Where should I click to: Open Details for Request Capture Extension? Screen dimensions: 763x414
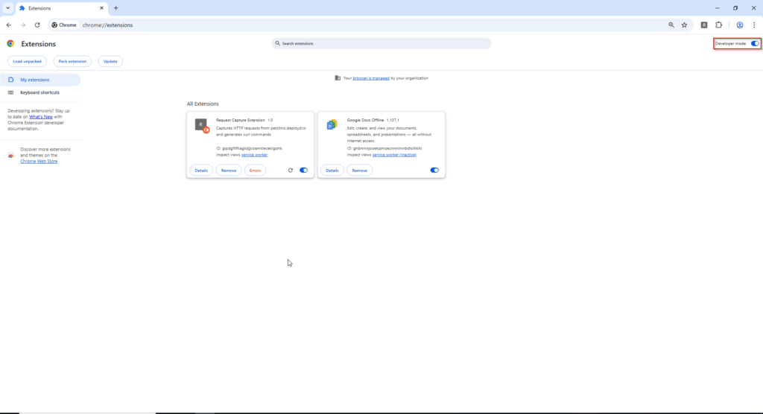(201, 171)
